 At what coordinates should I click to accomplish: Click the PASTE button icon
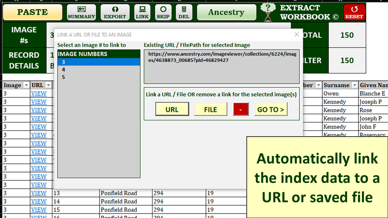coord(32,12)
